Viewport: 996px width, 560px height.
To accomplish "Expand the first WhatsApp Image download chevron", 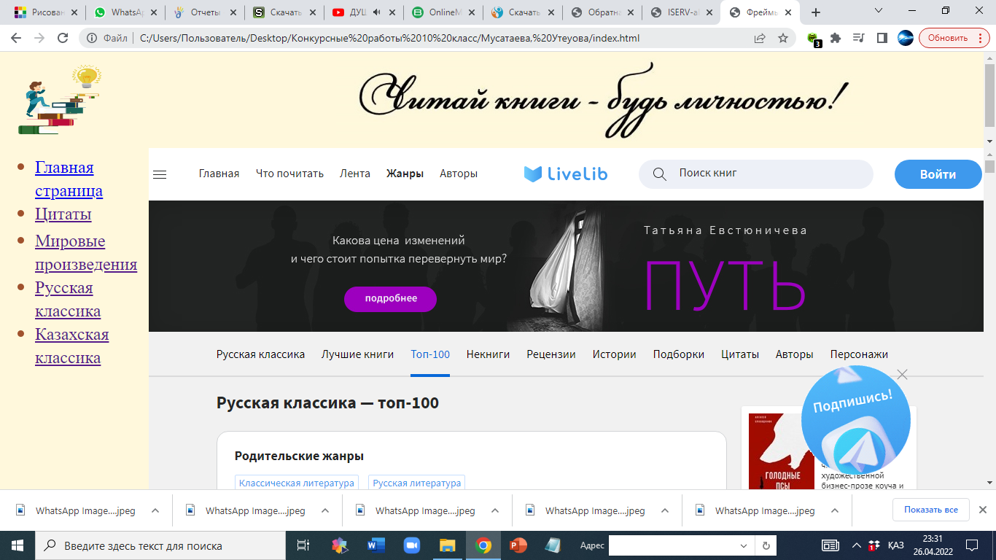I will coord(155,510).
